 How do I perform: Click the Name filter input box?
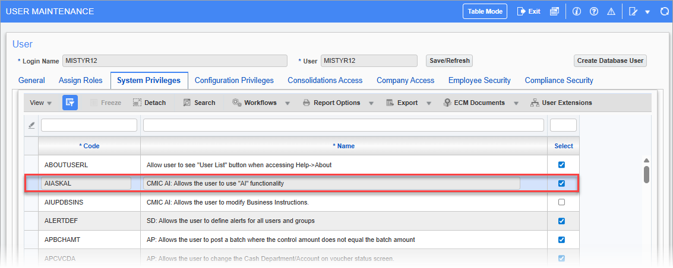coord(343,125)
